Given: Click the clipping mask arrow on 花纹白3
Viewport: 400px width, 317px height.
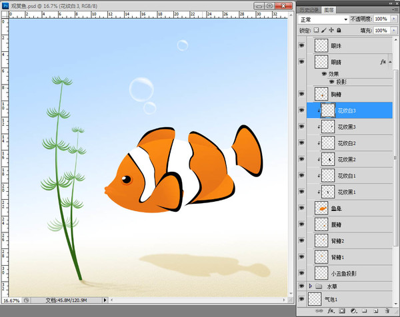Looking at the screenshot, I should click(x=319, y=111).
